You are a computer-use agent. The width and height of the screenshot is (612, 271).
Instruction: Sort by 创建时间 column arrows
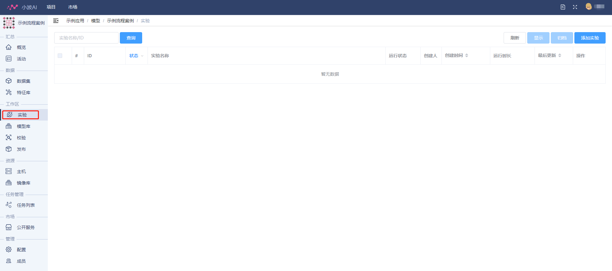467,55
